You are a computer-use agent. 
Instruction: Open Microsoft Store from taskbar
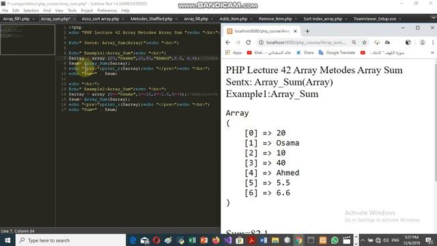(x=240, y=240)
